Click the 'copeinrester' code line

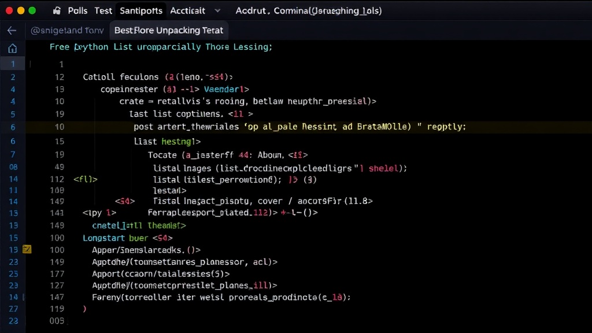click(175, 89)
